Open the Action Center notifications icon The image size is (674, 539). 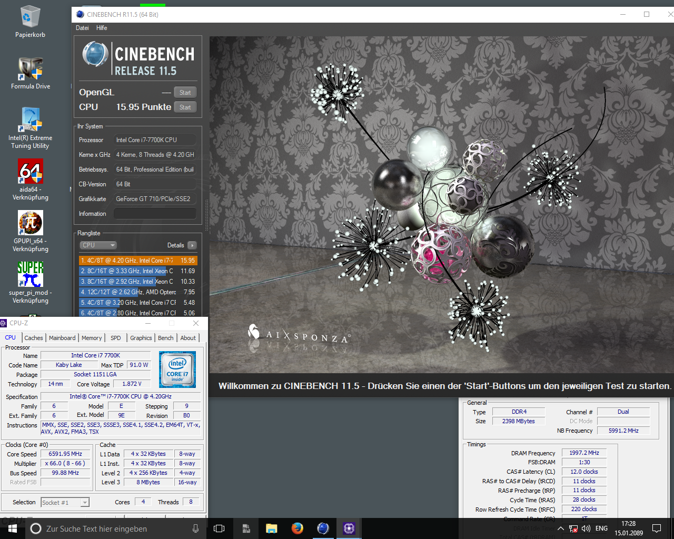pos(657,528)
